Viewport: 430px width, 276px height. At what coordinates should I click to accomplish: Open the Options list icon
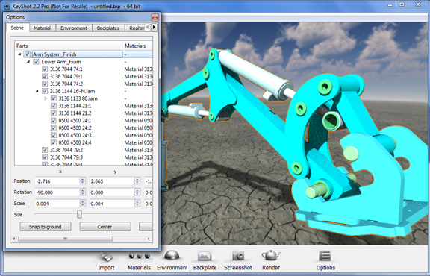(325, 256)
